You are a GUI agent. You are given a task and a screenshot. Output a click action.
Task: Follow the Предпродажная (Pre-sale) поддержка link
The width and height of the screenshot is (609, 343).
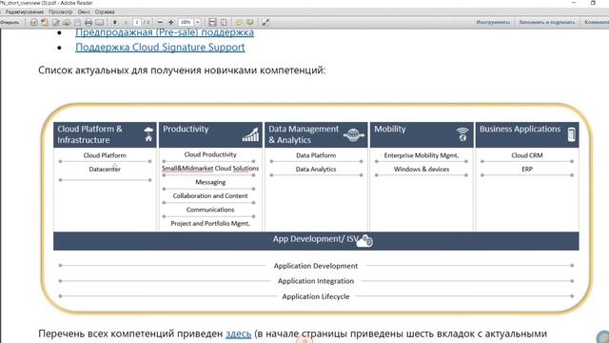tap(165, 32)
